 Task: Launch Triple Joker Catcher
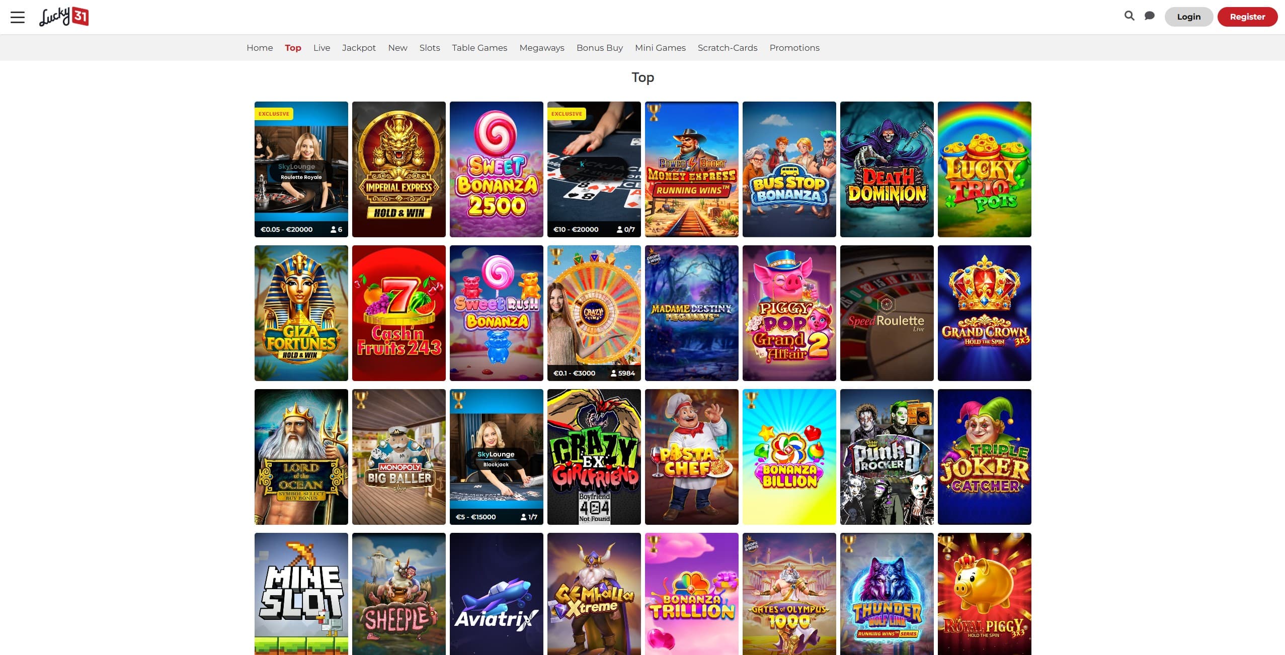pyautogui.click(x=985, y=457)
